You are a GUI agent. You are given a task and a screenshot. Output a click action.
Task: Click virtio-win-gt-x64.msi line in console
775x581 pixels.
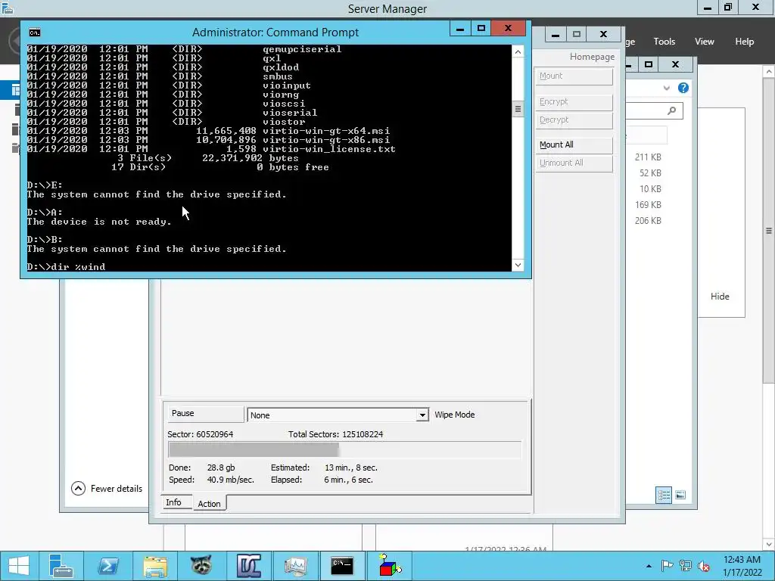[208, 131]
